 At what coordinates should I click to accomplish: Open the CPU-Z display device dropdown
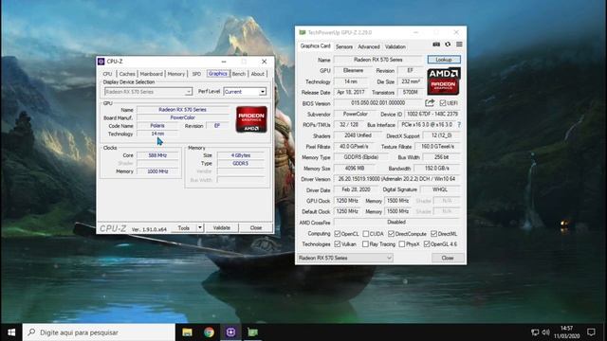pyautogui.click(x=148, y=92)
